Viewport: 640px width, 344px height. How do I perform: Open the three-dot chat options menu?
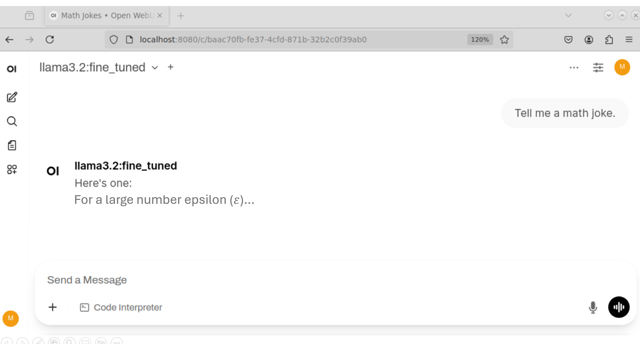click(574, 67)
